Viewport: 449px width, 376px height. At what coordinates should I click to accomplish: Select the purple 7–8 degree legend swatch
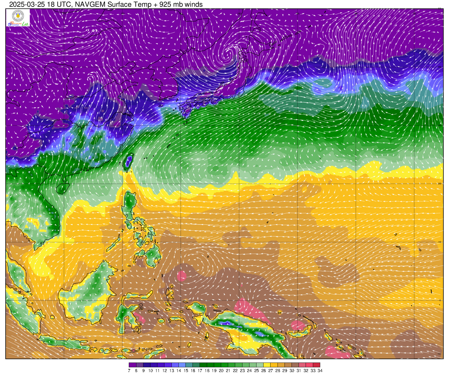(x=132, y=365)
